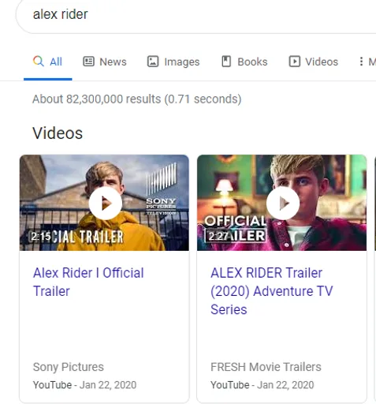Click 'YouTube - Jan 22, 2020' under FRESH Movie Trailers
Screen dimensions: 376x404
click(x=262, y=385)
